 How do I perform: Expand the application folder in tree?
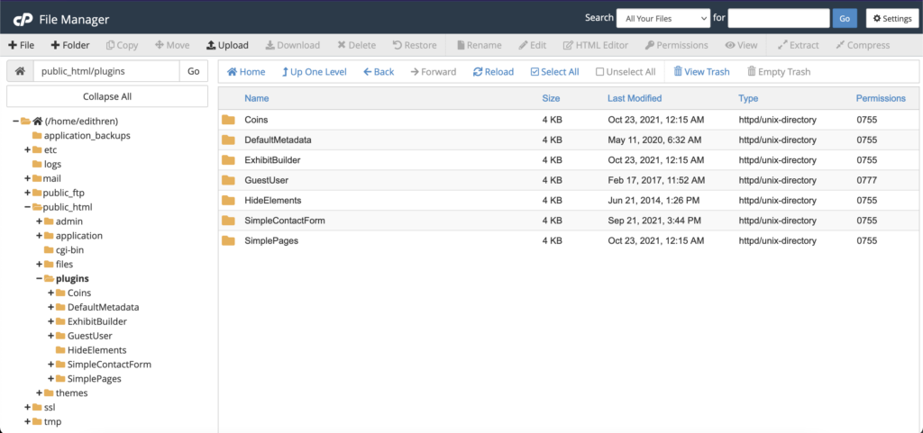pos(39,236)
